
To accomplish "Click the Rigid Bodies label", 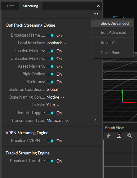I will click(34, 74).
